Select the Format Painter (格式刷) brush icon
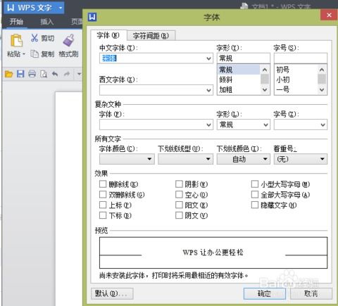This screenshot has height=306, width=338. click(x=68, y=40)
